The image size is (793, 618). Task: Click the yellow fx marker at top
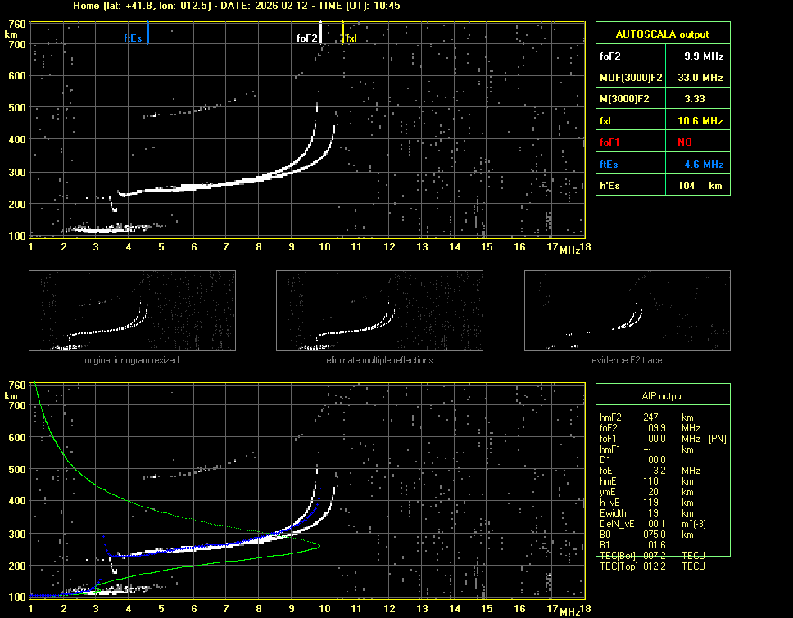coord(343,34)
